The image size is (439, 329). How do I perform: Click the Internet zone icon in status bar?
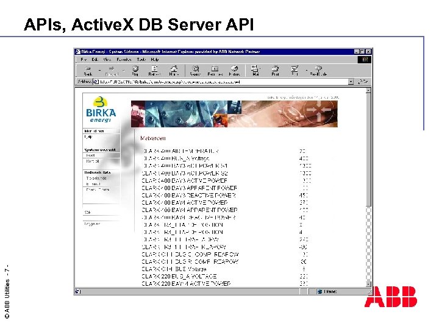pyautogui.click(x=319, y=292)
